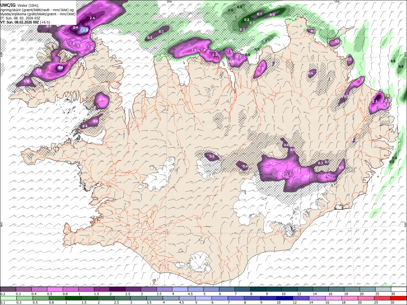Screen dimensions: 407x305
Task: Click the light lavender 4–4.5 snow scale swatch
Action: click(180, 289)
